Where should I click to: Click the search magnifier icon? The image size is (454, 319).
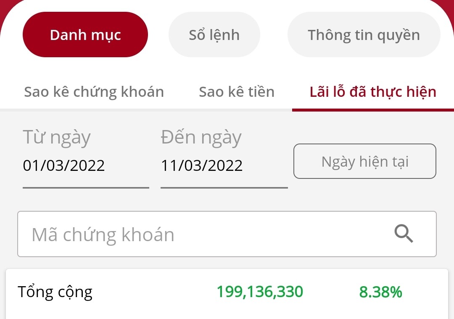404,234
